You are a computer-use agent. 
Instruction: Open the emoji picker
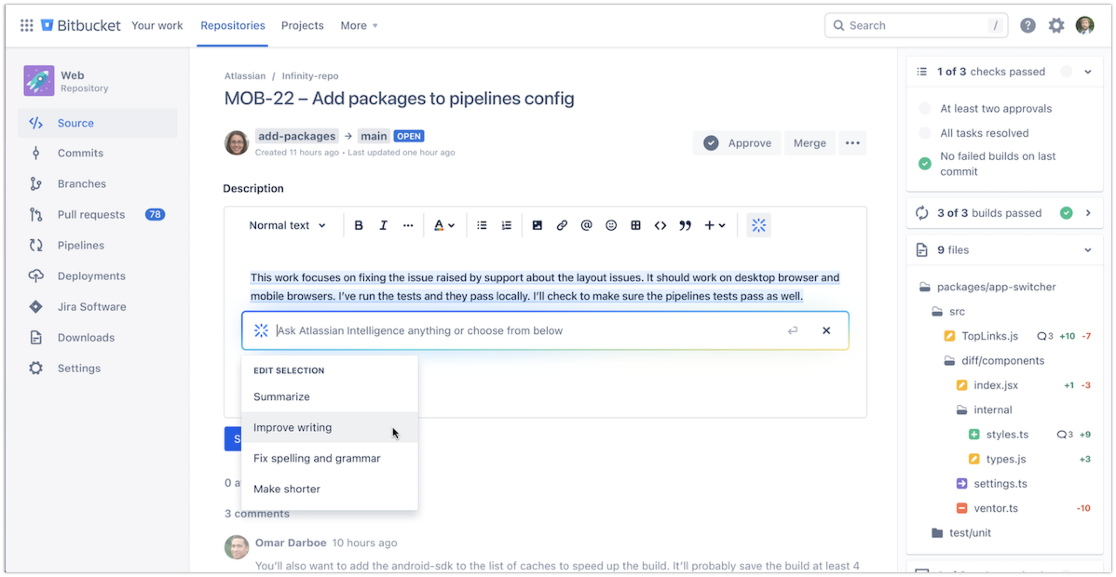click(x=611, y=225)
